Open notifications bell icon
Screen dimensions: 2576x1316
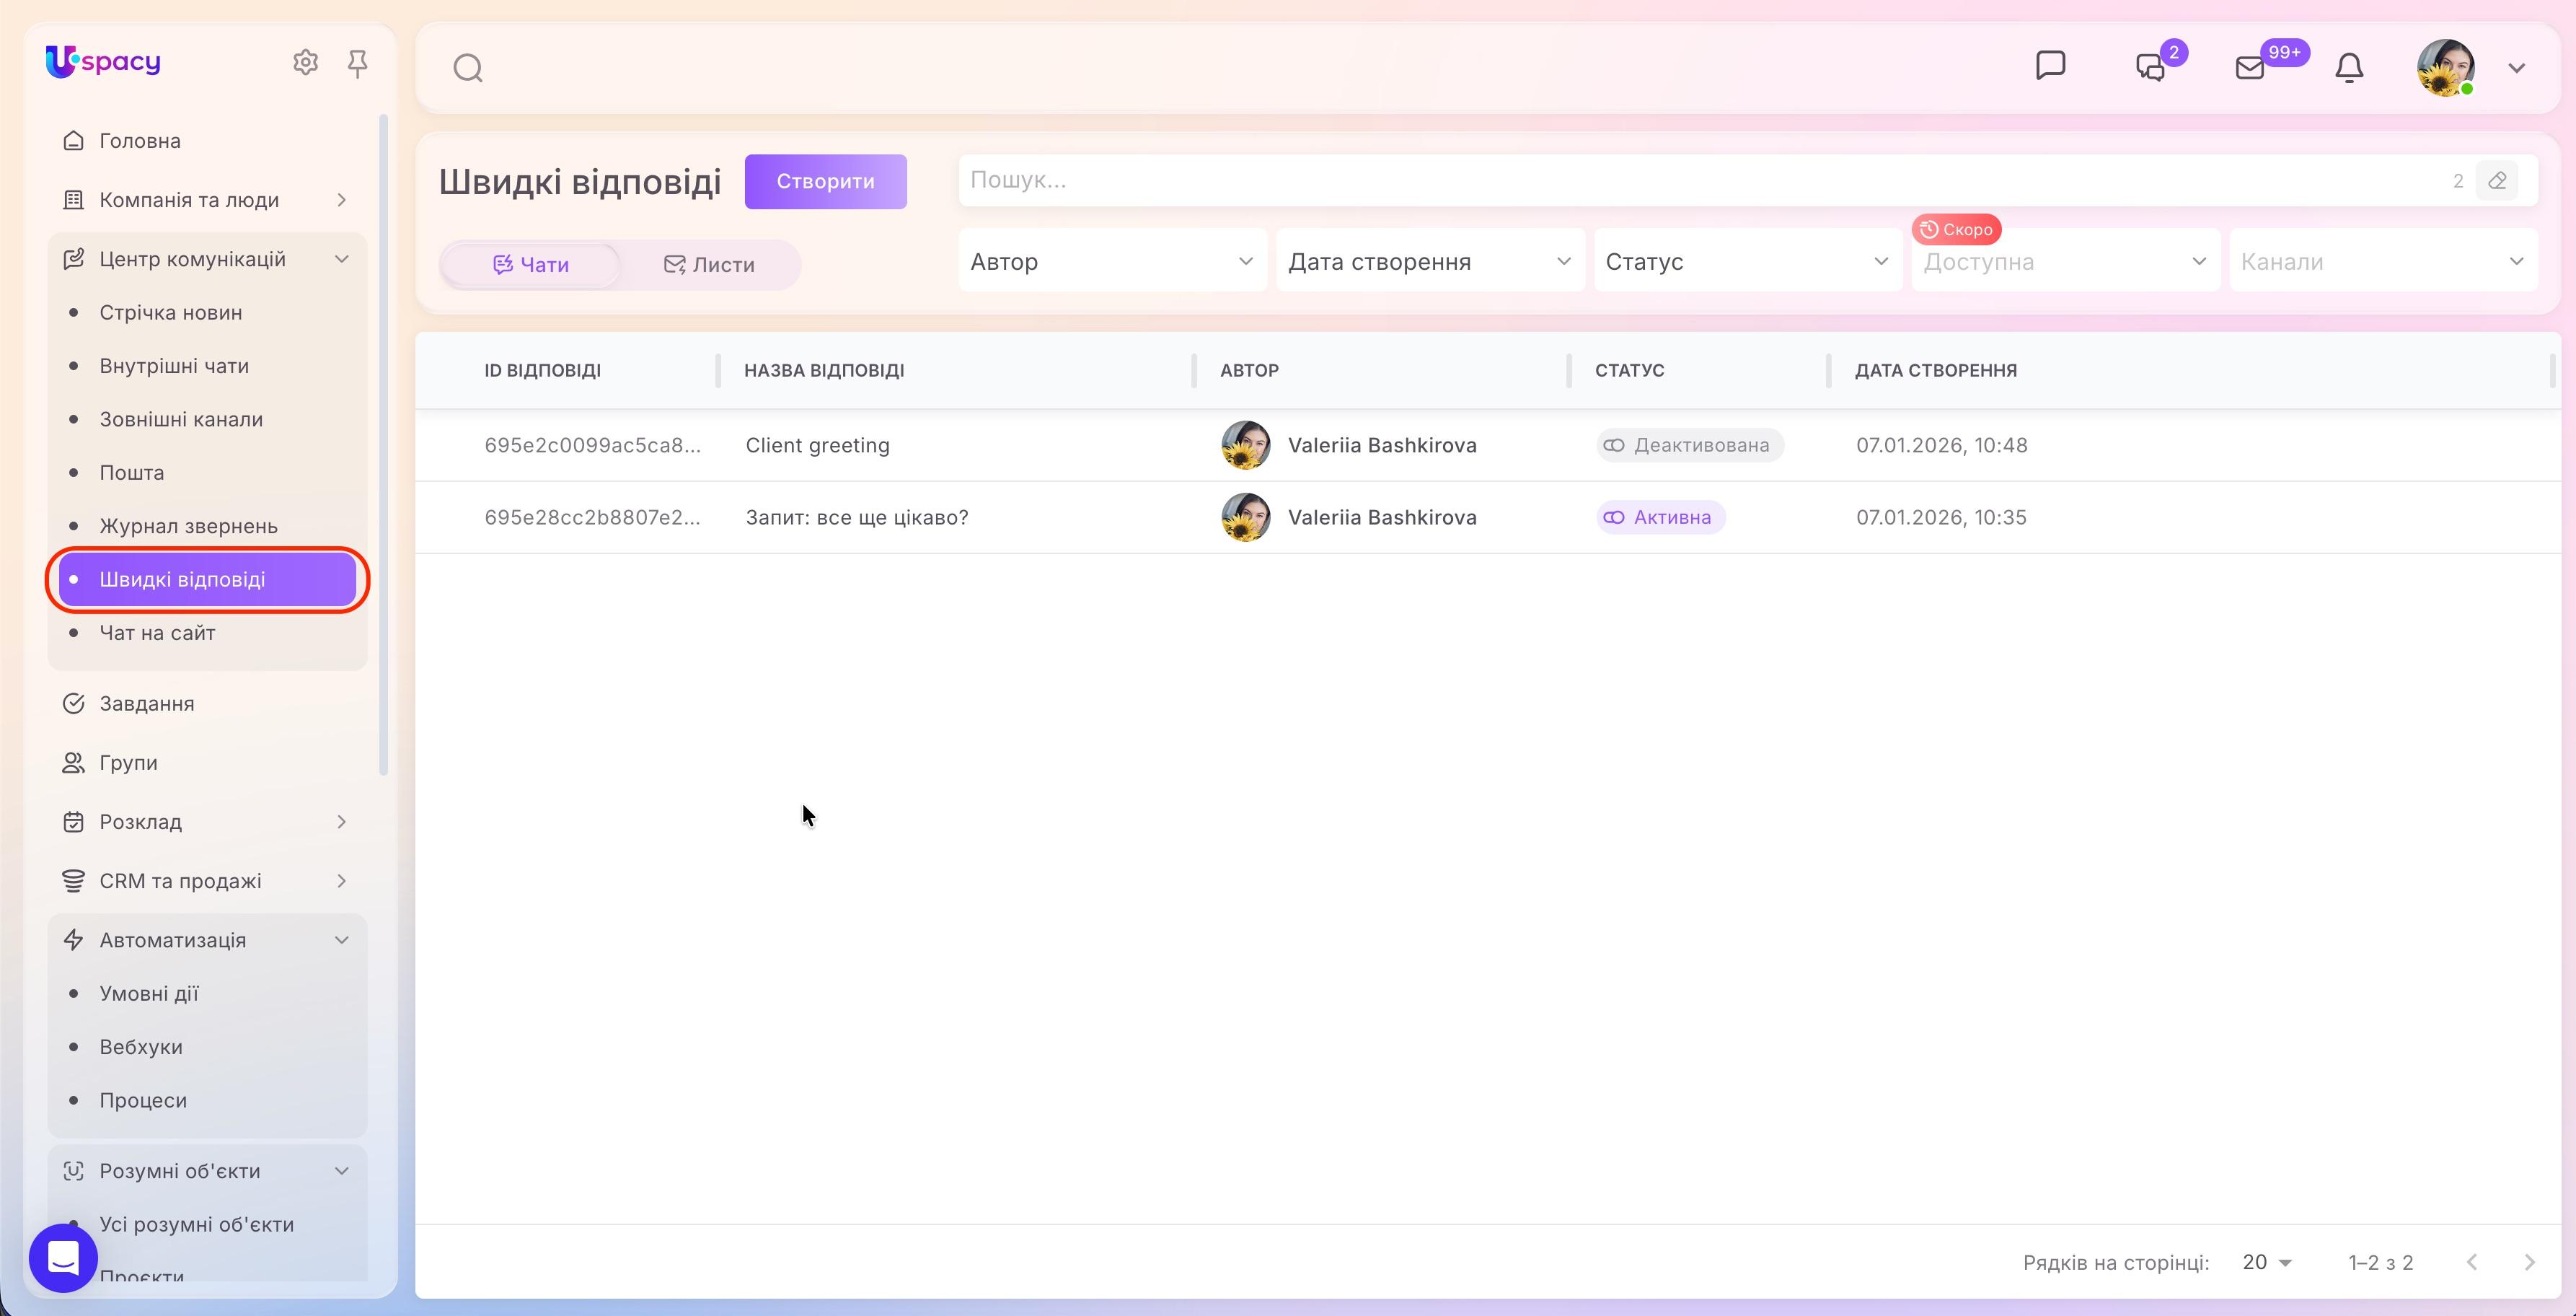pos(2349,67)
